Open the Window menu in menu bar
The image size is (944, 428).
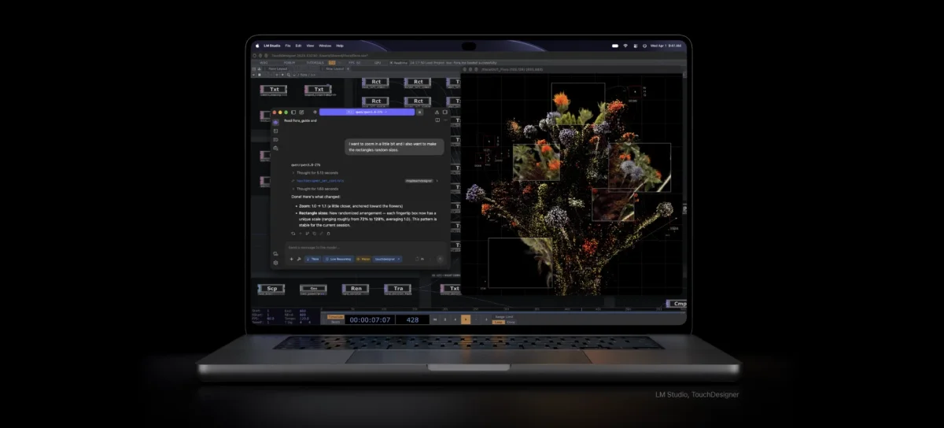(x=325, y=46)
